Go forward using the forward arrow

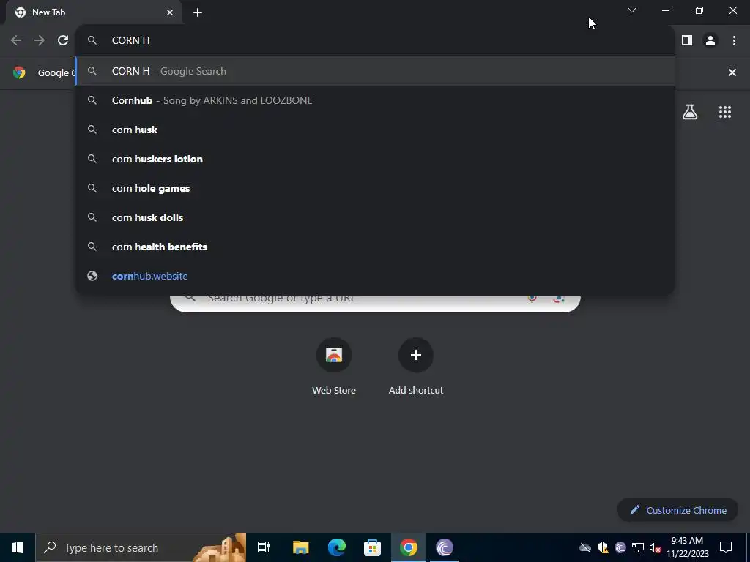point(40,40)
